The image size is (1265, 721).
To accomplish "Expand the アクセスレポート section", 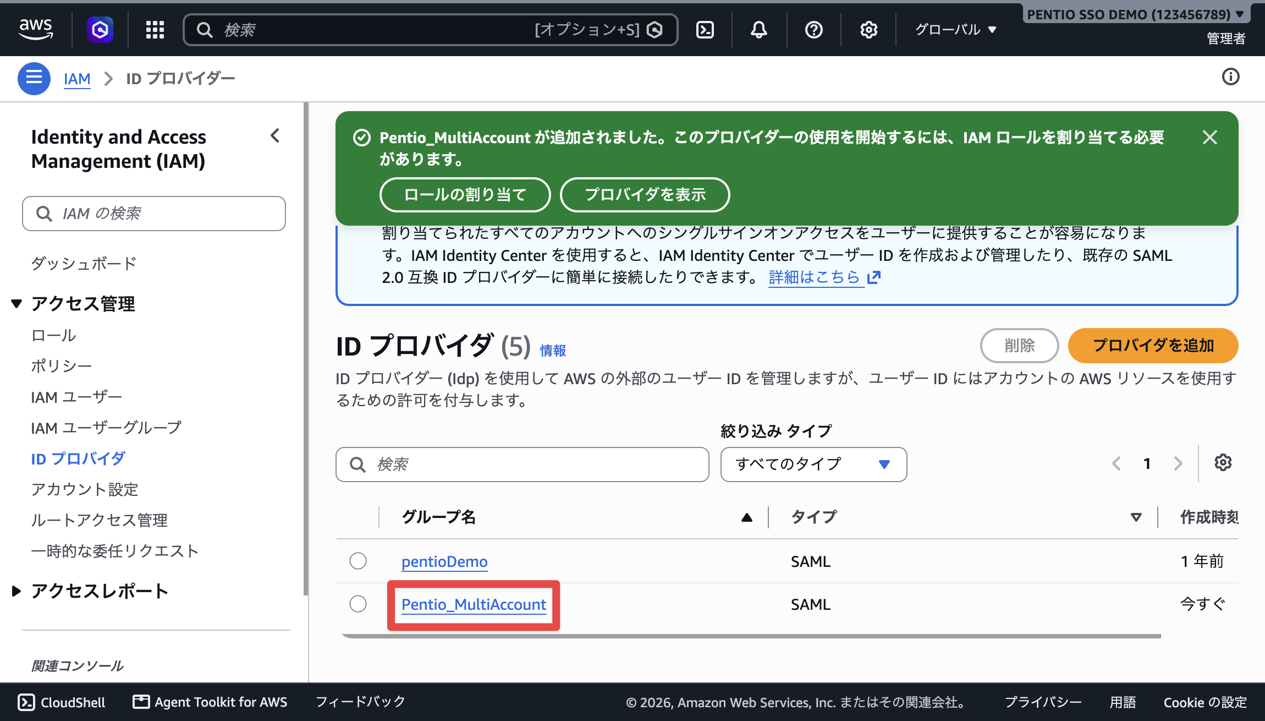I will (16, 591).
